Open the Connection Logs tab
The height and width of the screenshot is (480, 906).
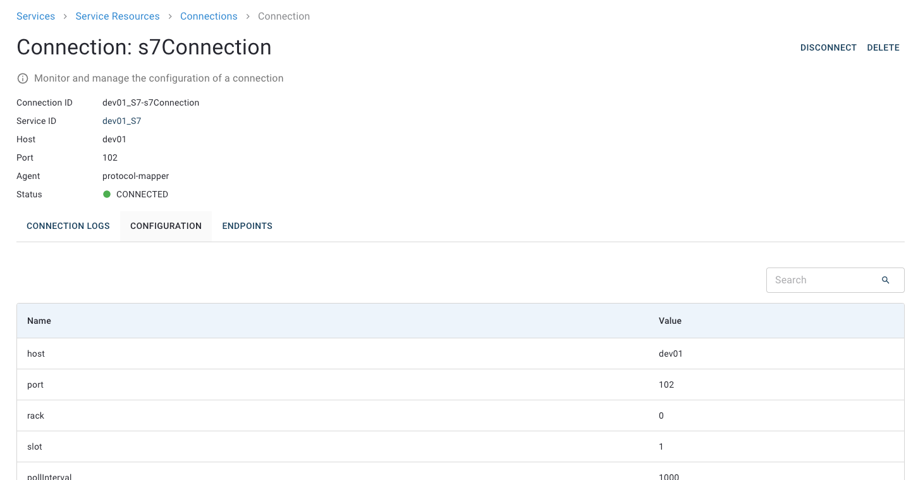click(x=68, y=226)
